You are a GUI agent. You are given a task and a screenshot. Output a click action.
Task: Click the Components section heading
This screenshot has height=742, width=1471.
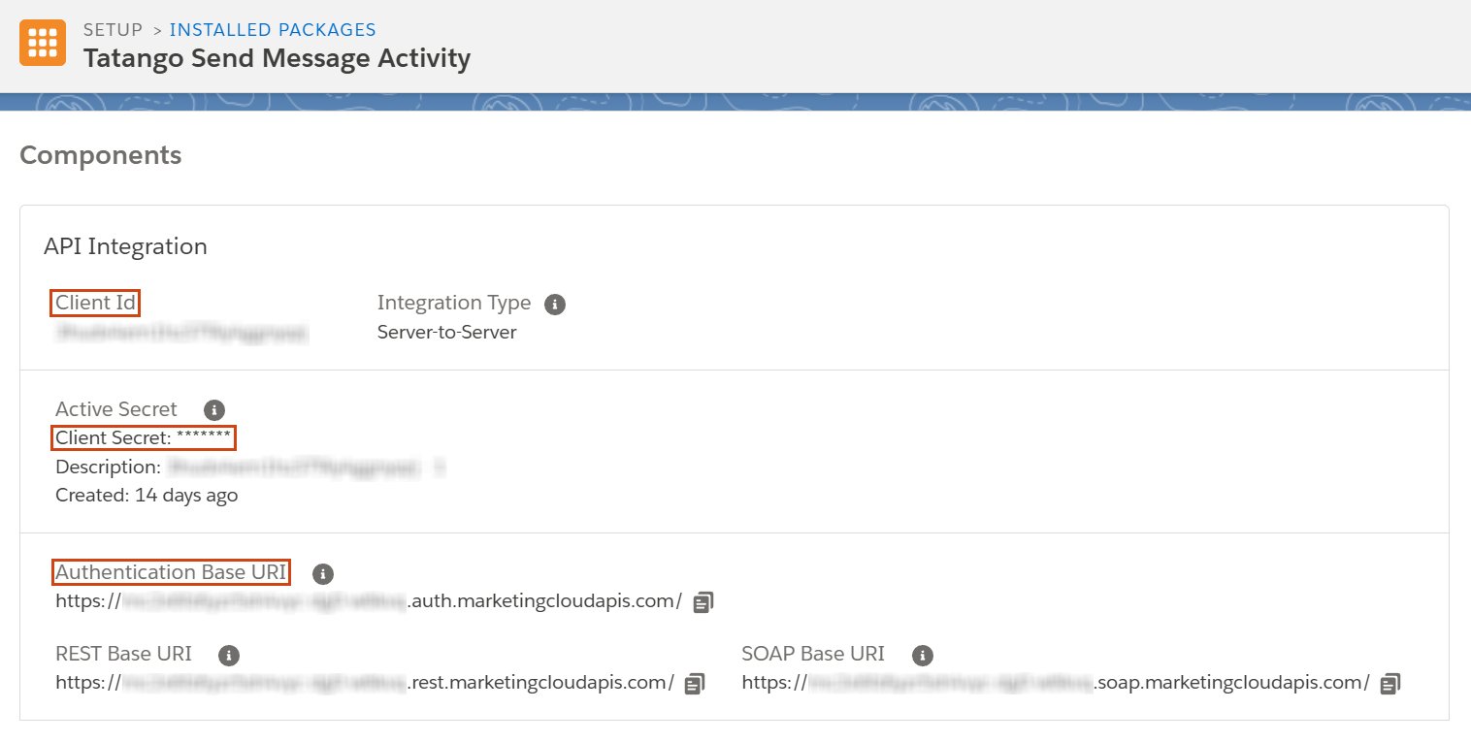click(x=101, y=155)
